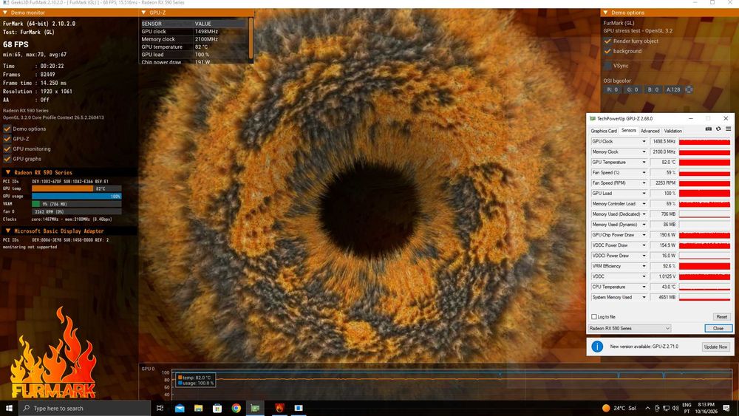Click the Close button in GPU-Z
This screenshot has width=739, height=416.
718,328
